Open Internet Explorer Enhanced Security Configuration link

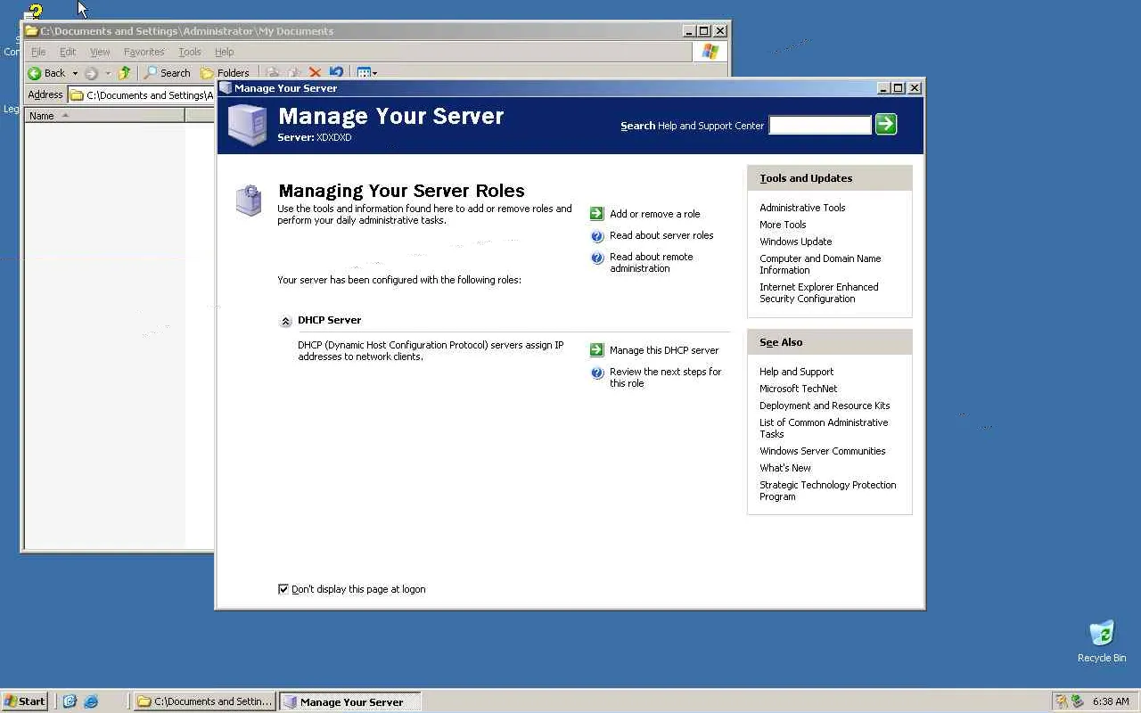pos(819,293)
